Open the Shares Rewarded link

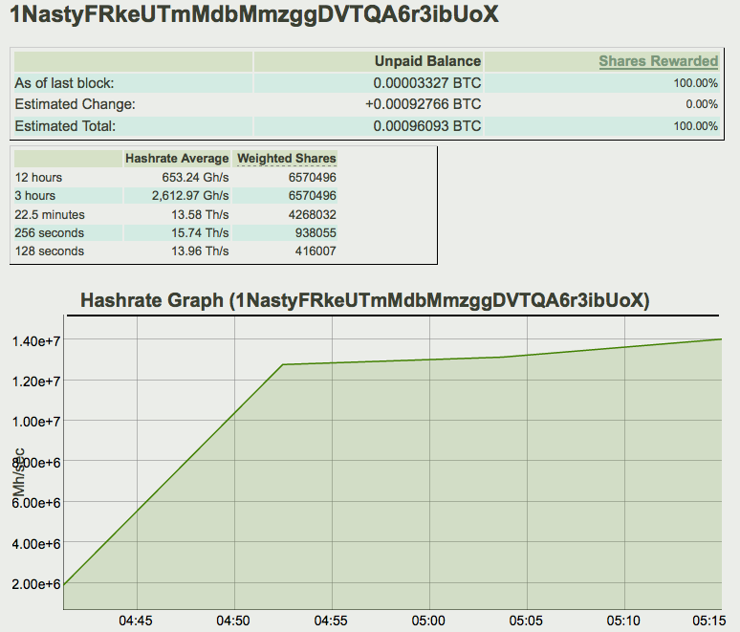[659, 61]
